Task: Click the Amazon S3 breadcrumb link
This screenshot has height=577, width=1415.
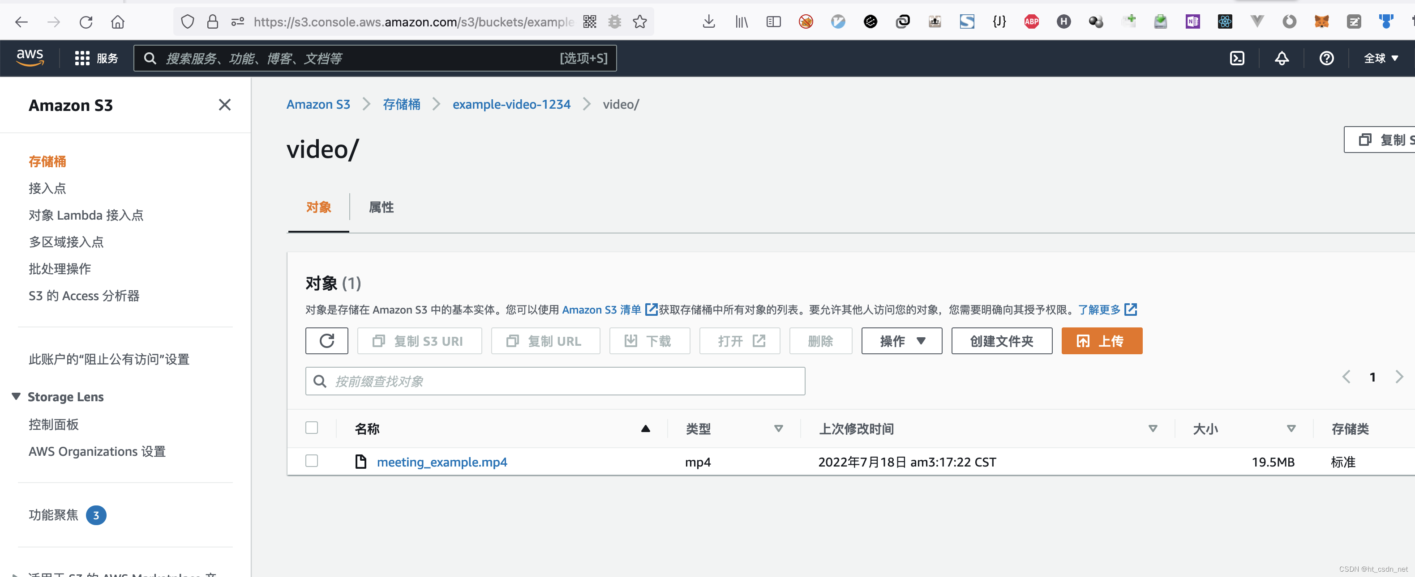Action: 318,104
